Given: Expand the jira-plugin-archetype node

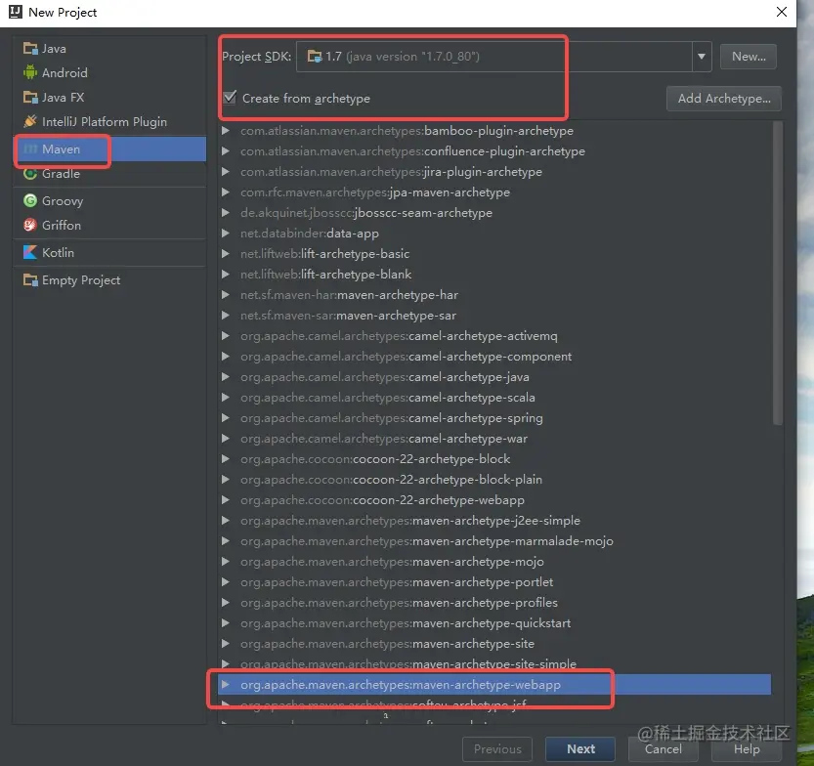Looking at the screenshot, I should [226, 172].
